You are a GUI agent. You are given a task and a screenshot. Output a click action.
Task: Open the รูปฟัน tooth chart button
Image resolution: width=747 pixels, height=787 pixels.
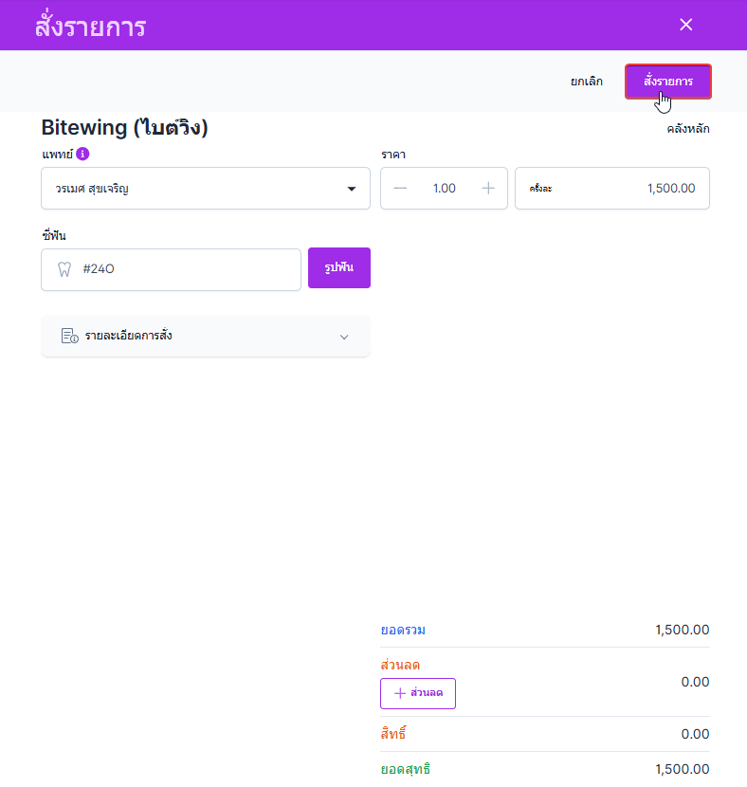pos(338,267)
